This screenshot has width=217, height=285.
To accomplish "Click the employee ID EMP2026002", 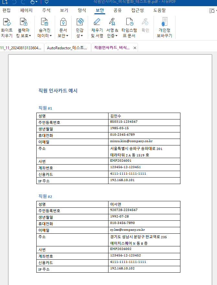I will (120, 249).
